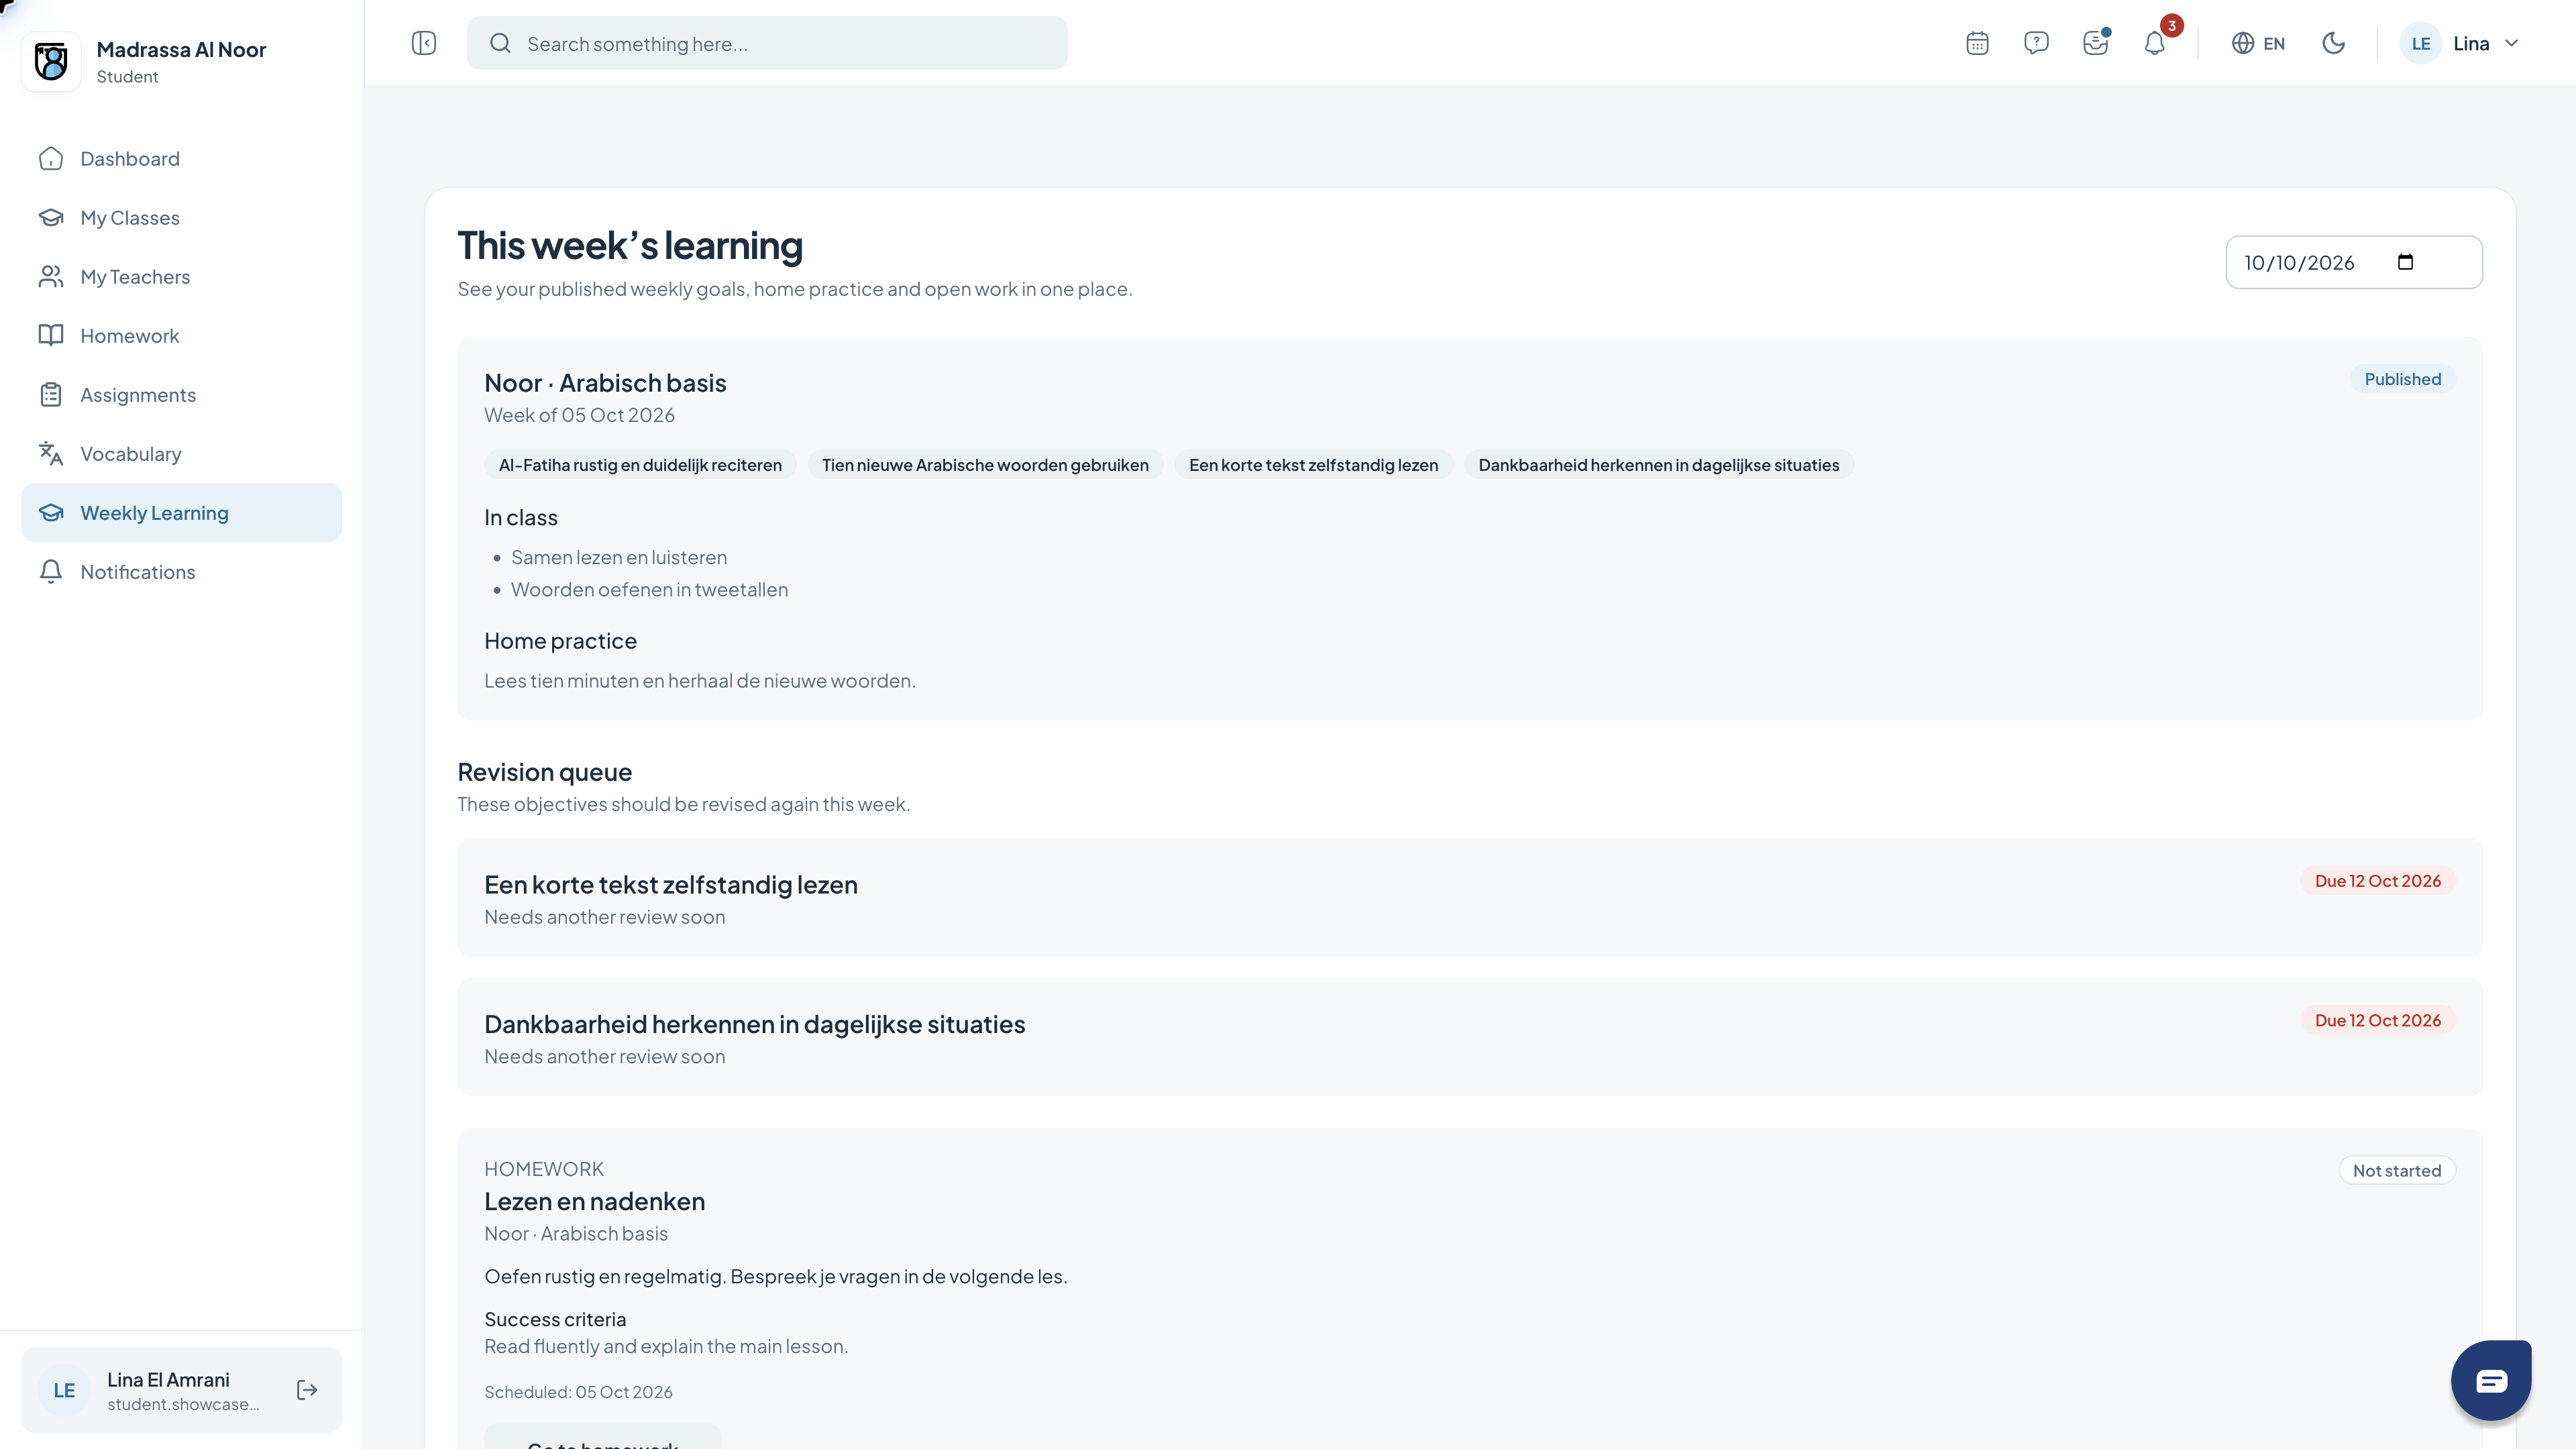
Task: Open My Teachers in sidebar
Action: coord(181,277)
